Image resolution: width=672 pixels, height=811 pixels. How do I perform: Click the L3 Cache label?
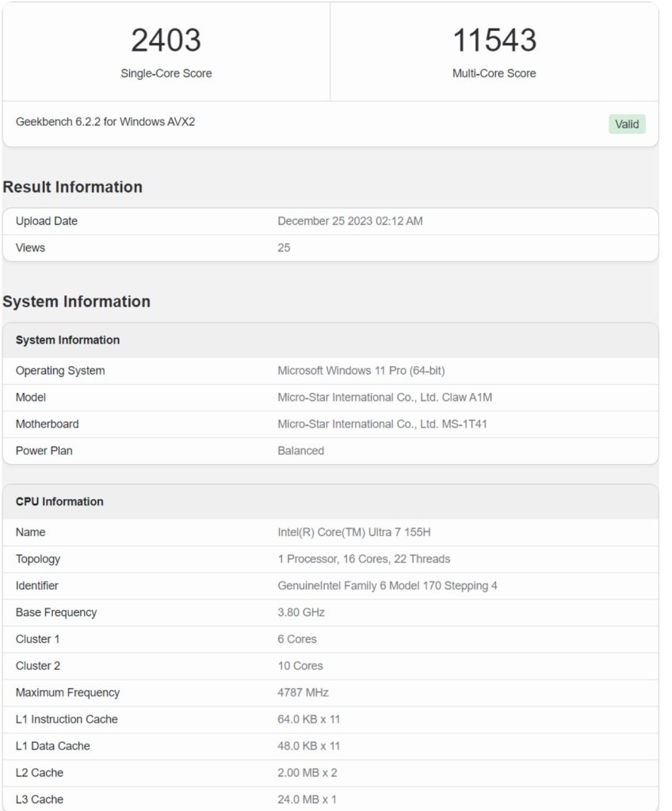(40, 800)
